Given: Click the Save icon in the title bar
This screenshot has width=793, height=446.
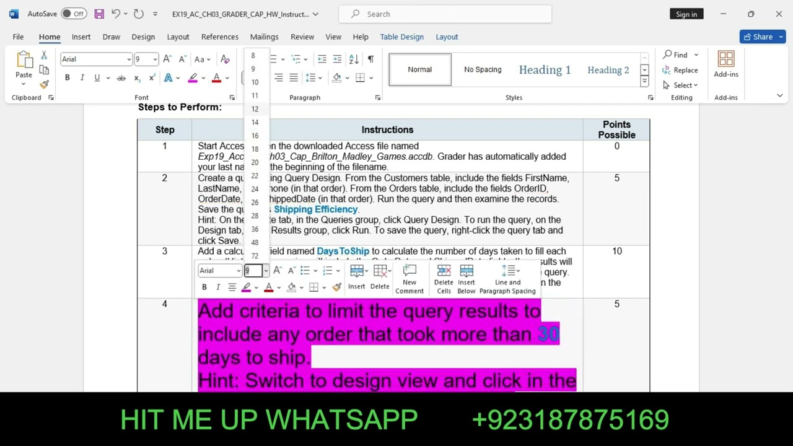Looking at the screenshot, I should [x=99, y=14].
